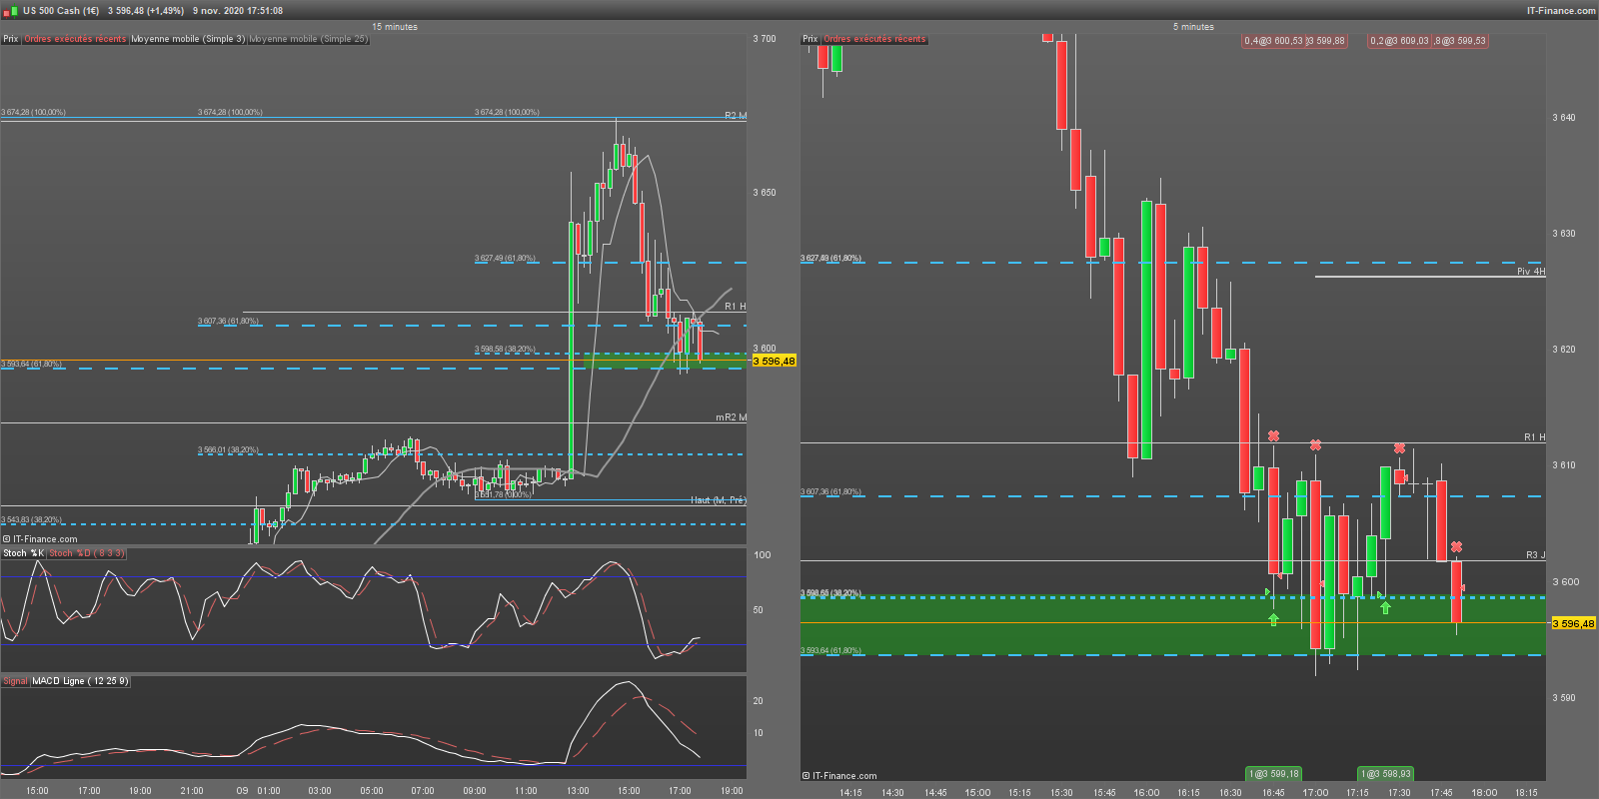Open the 15 minutes timeframe selector
1599x799 pixels.
395,27
